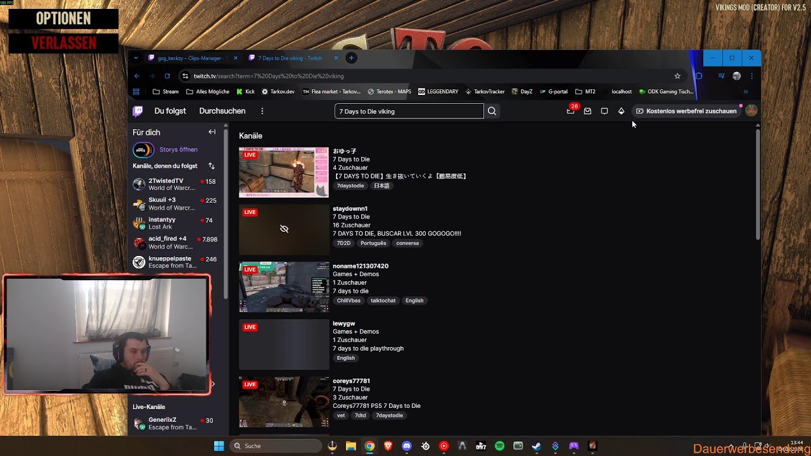Open coreys77781's live stream thumbnail
This screenshot has width=811, height=456.
[284, 402]
